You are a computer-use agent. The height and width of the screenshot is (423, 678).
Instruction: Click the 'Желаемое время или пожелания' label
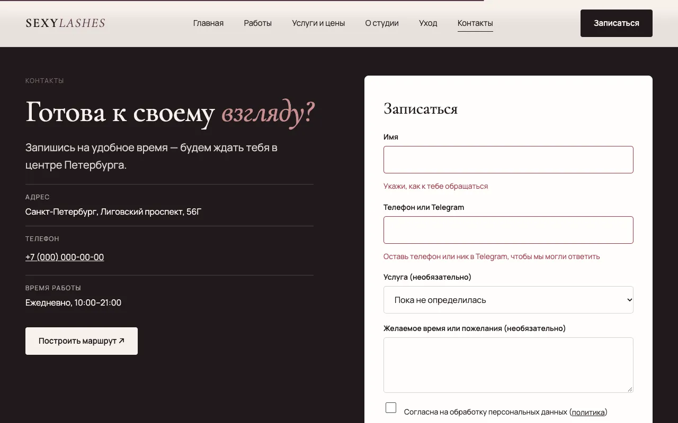[x=475, y=328]
